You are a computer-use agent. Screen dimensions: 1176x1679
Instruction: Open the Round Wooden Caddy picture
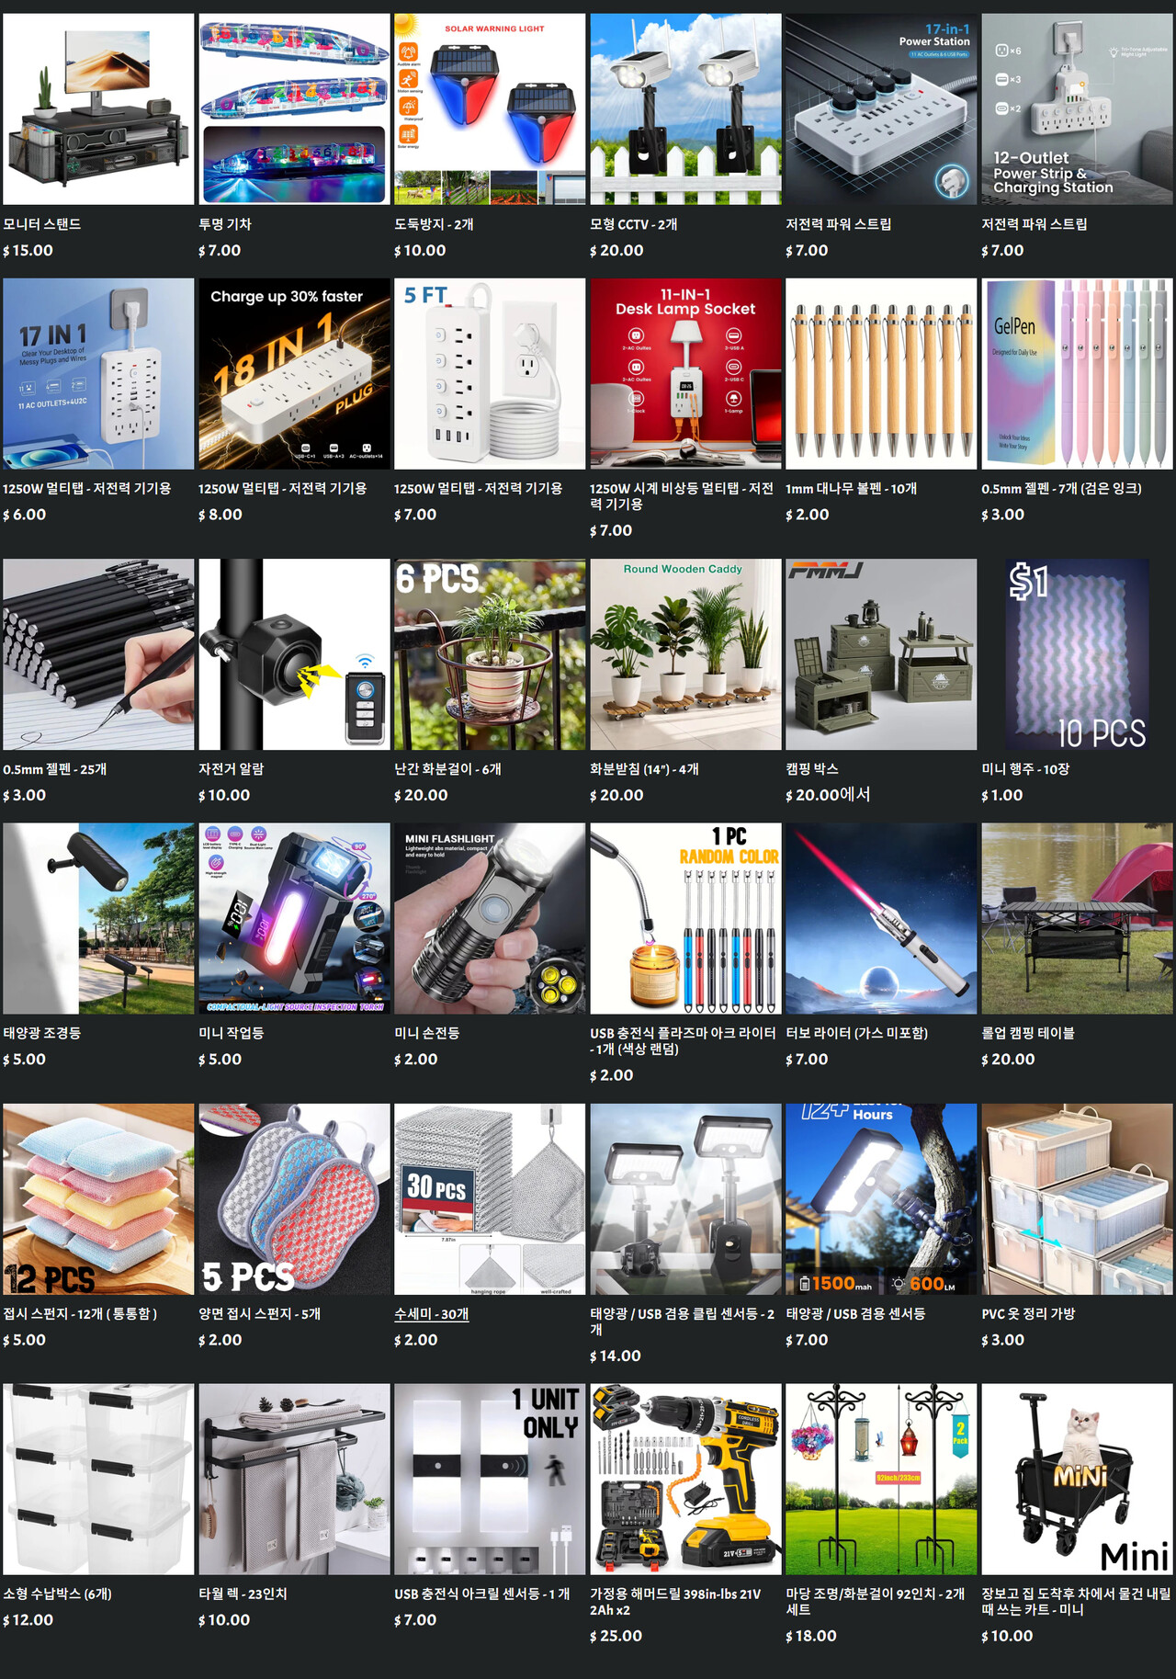click(x=685, y=654)
